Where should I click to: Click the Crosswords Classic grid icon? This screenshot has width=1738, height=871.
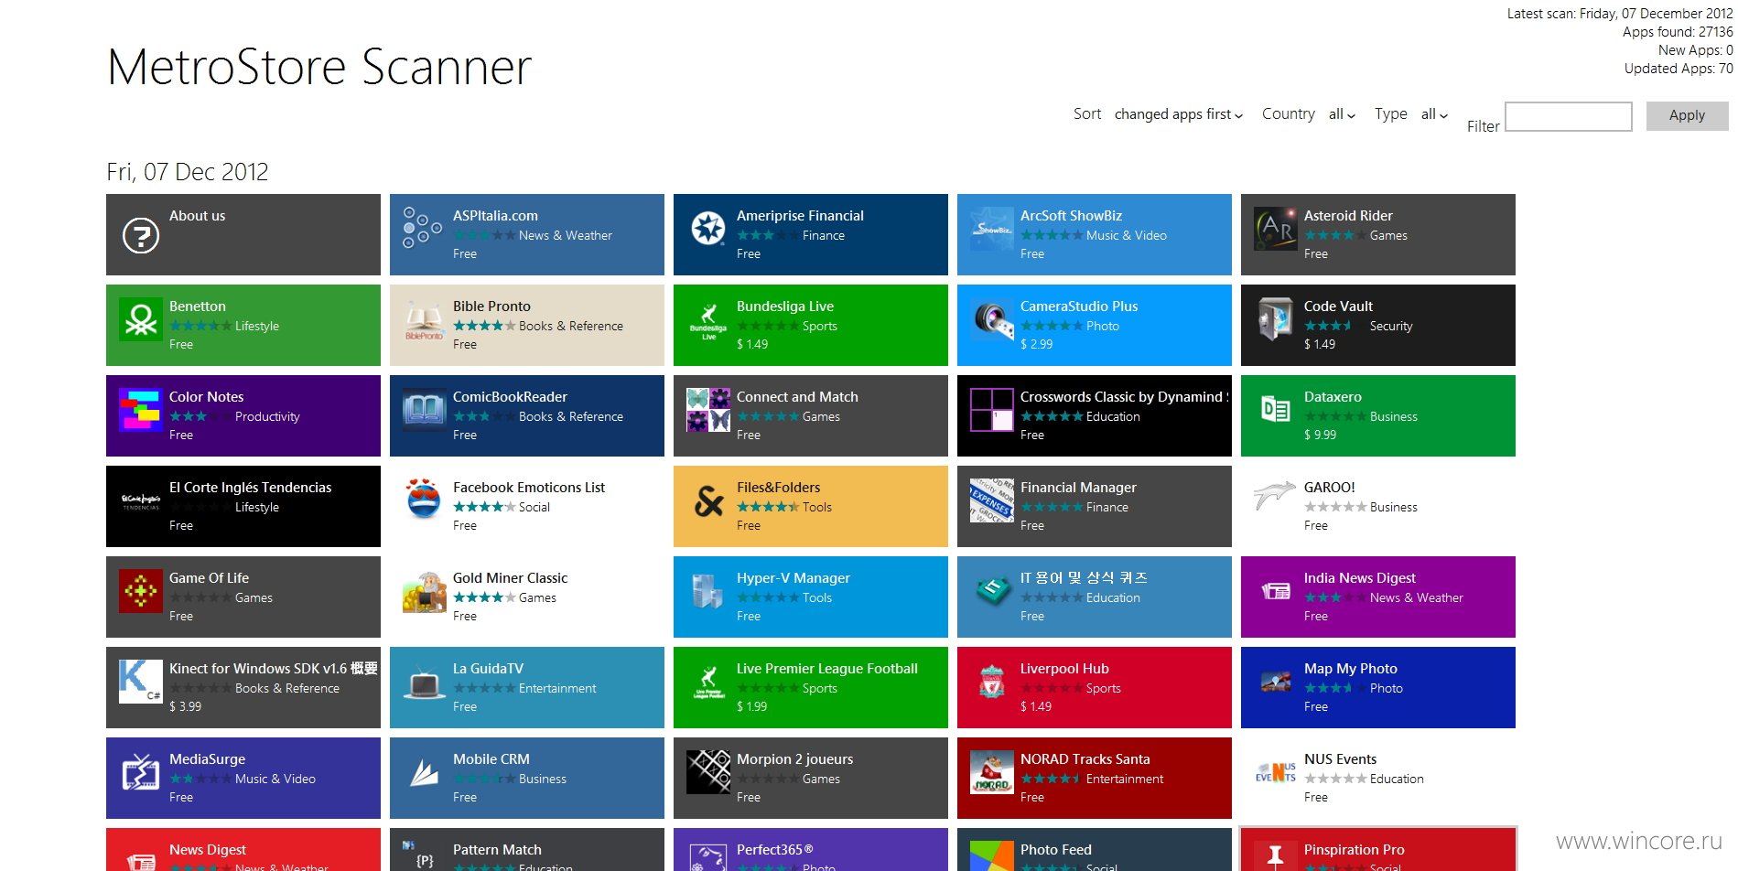click(x=992, y=409)
